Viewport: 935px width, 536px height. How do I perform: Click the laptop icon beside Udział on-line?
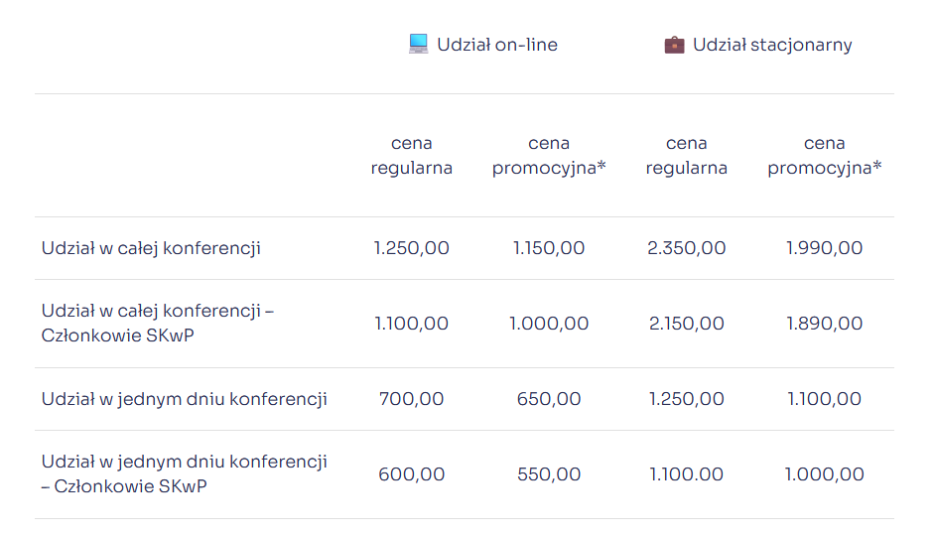tap(418, 44)
